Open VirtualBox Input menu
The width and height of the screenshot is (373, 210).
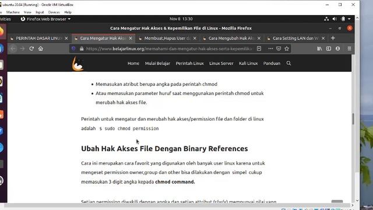[x=40, y=12]
